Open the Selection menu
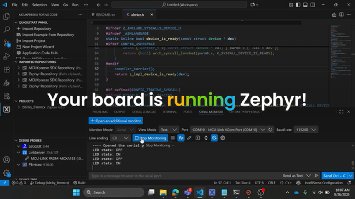Viewport: 355px width, 199px height. click(39, 5)
